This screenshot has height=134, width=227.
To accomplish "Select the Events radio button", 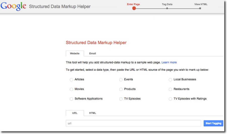I will click(x=121, y=80).
